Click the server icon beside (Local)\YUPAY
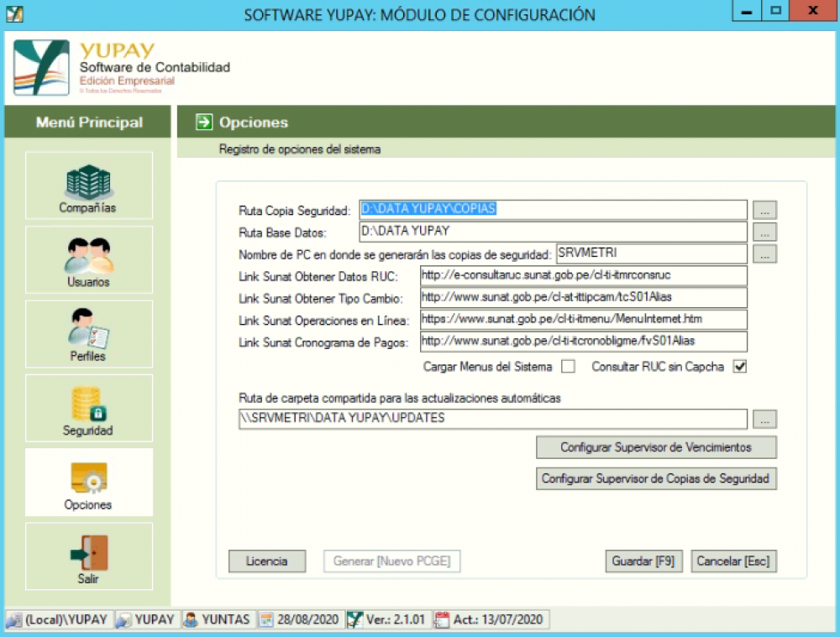Image resolution: width=840 pixels, height=637 pixels. [x=14, y=620]
